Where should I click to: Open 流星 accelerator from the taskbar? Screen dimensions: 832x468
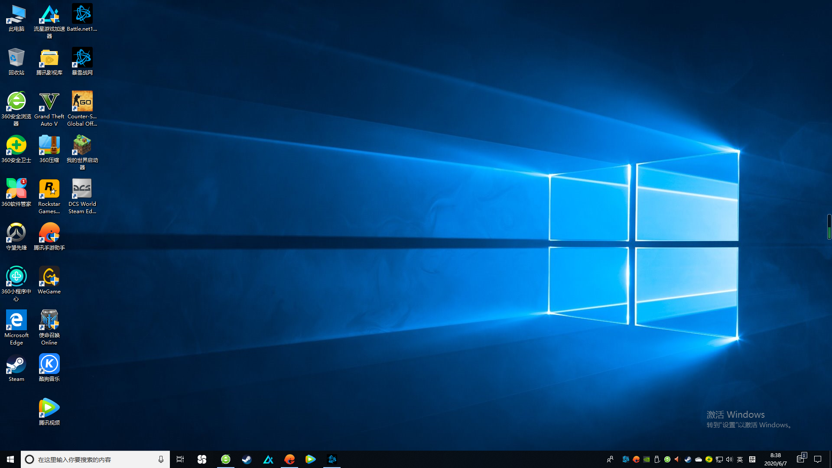point(268,459)
